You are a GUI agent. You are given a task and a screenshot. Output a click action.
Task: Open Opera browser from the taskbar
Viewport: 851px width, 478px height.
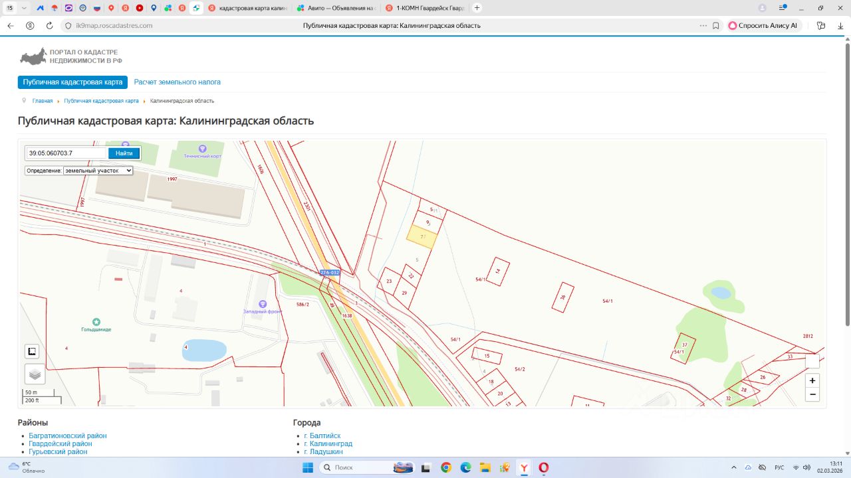point(544,467)
